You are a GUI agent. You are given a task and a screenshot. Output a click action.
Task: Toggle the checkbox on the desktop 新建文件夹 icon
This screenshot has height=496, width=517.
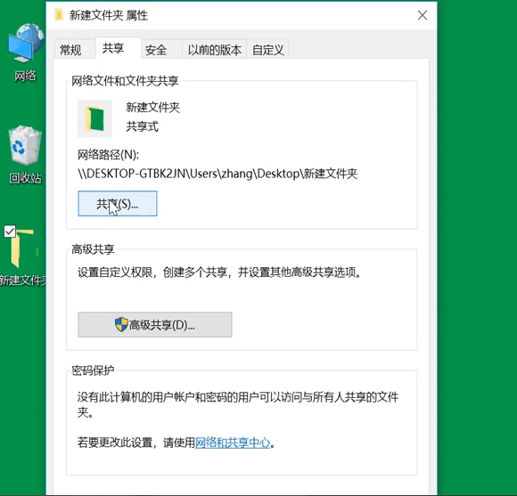point(10,232)
